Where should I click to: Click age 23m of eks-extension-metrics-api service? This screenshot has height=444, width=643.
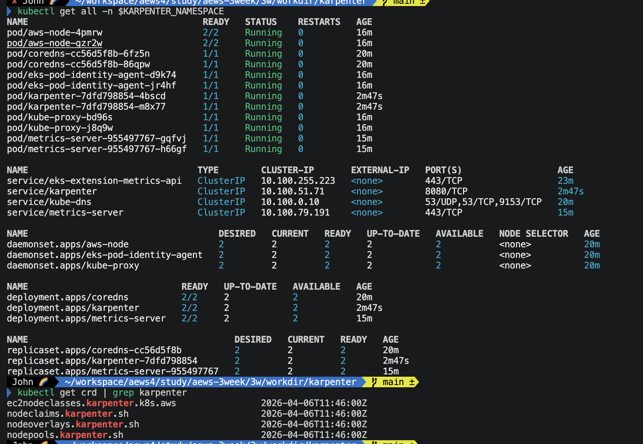[x=565, y=181]
